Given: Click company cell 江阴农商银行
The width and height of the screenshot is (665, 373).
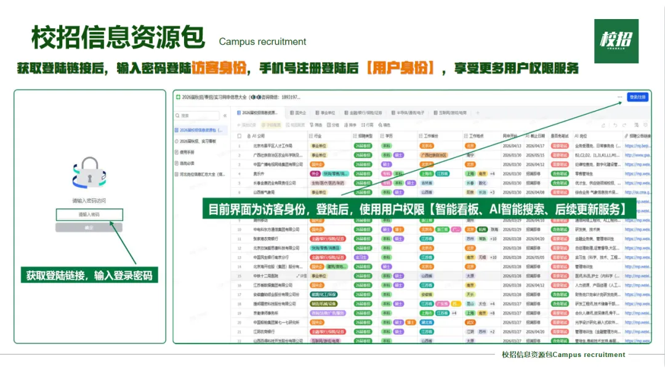Looking at the screenshot, I should (x=264, y=332).
